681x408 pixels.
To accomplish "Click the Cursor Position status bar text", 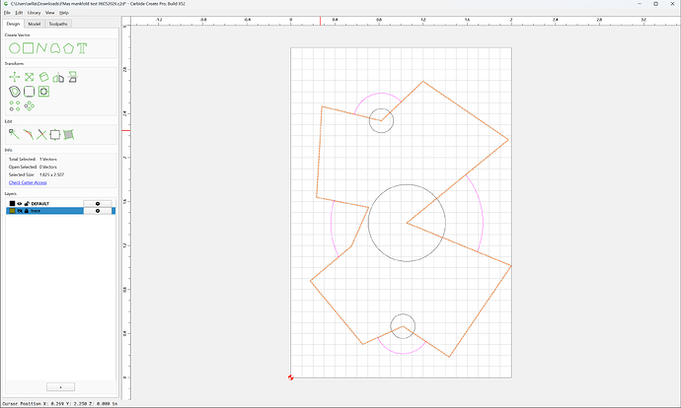I will pyautogui.click(x=60, y=404).
